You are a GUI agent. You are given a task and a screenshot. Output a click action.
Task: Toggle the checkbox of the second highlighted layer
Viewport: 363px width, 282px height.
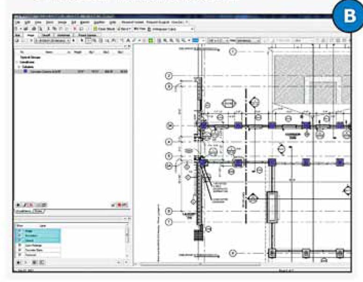[x=20, y=236]
